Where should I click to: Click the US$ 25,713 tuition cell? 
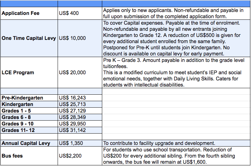(80, 104)
